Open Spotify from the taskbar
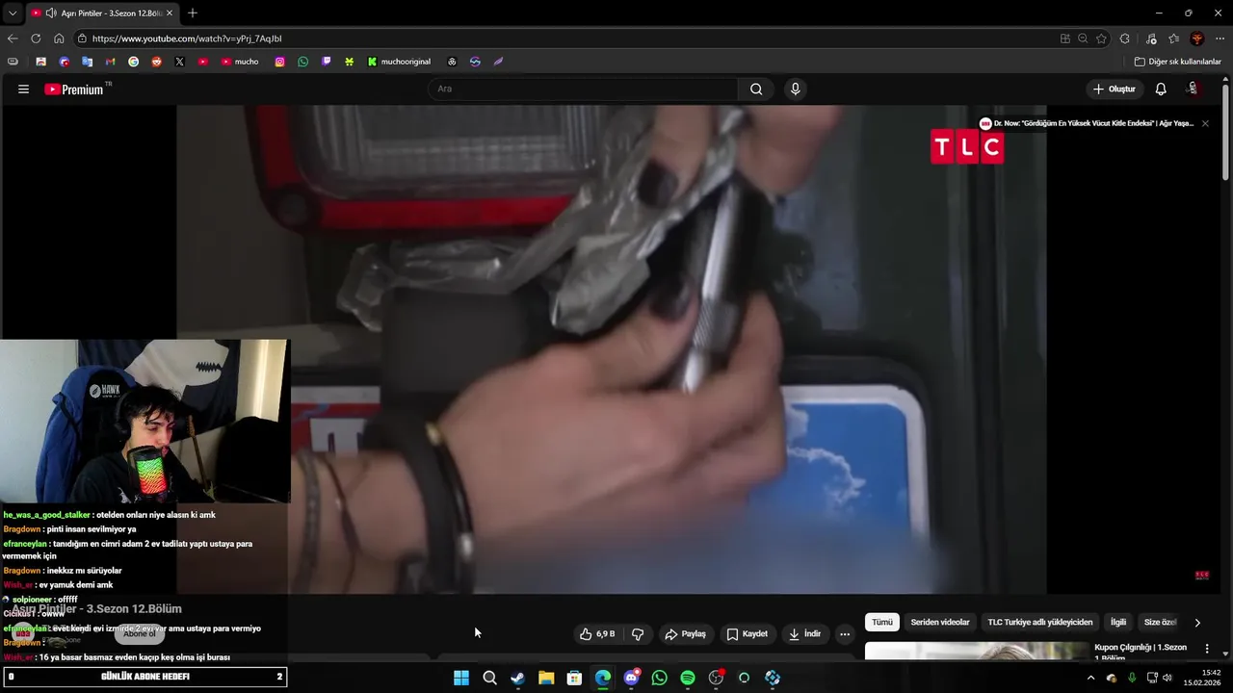Screen dimensions: 1233x693 688,678
